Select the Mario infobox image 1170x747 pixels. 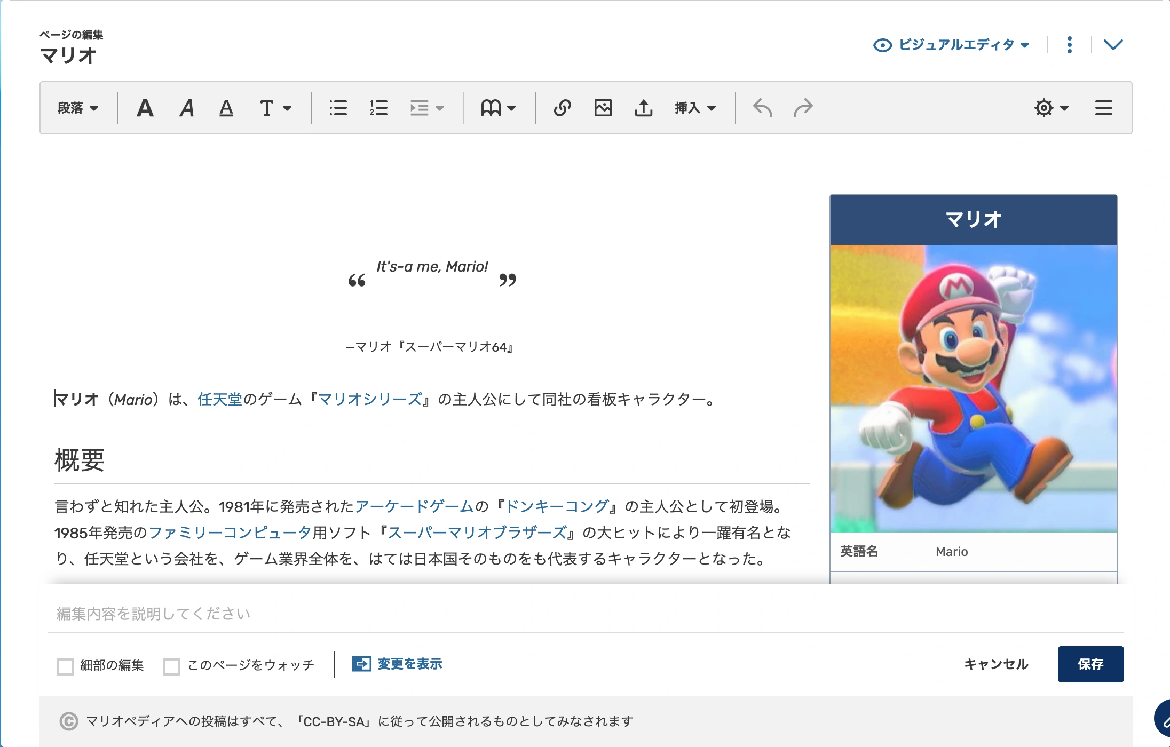pos(973,388)
